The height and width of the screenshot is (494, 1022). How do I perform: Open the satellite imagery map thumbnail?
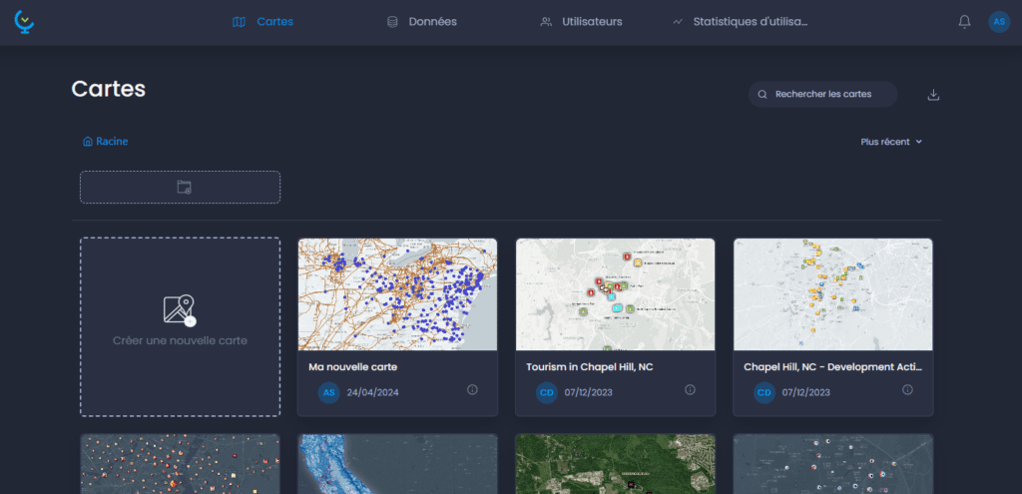click(615, 464)
